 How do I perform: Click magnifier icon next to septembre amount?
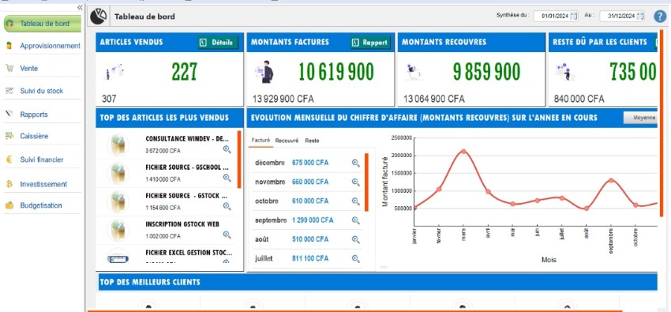pos(355,220)
